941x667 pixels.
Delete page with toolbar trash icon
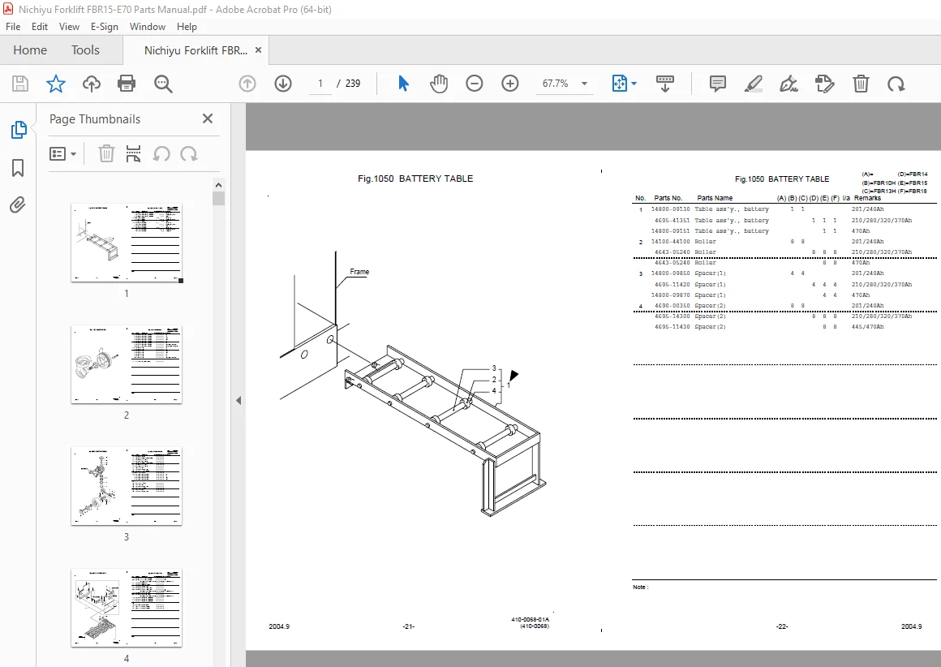(x=861, y=84)
